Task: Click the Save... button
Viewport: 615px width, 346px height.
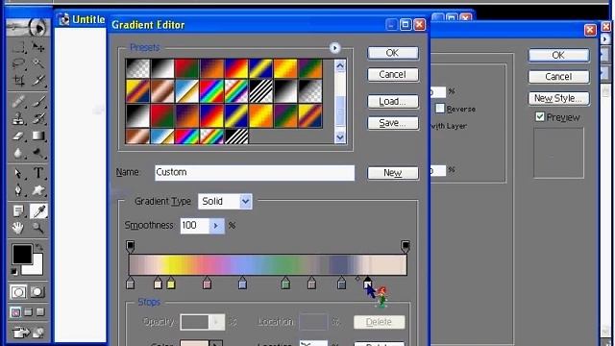Action: 393,123
